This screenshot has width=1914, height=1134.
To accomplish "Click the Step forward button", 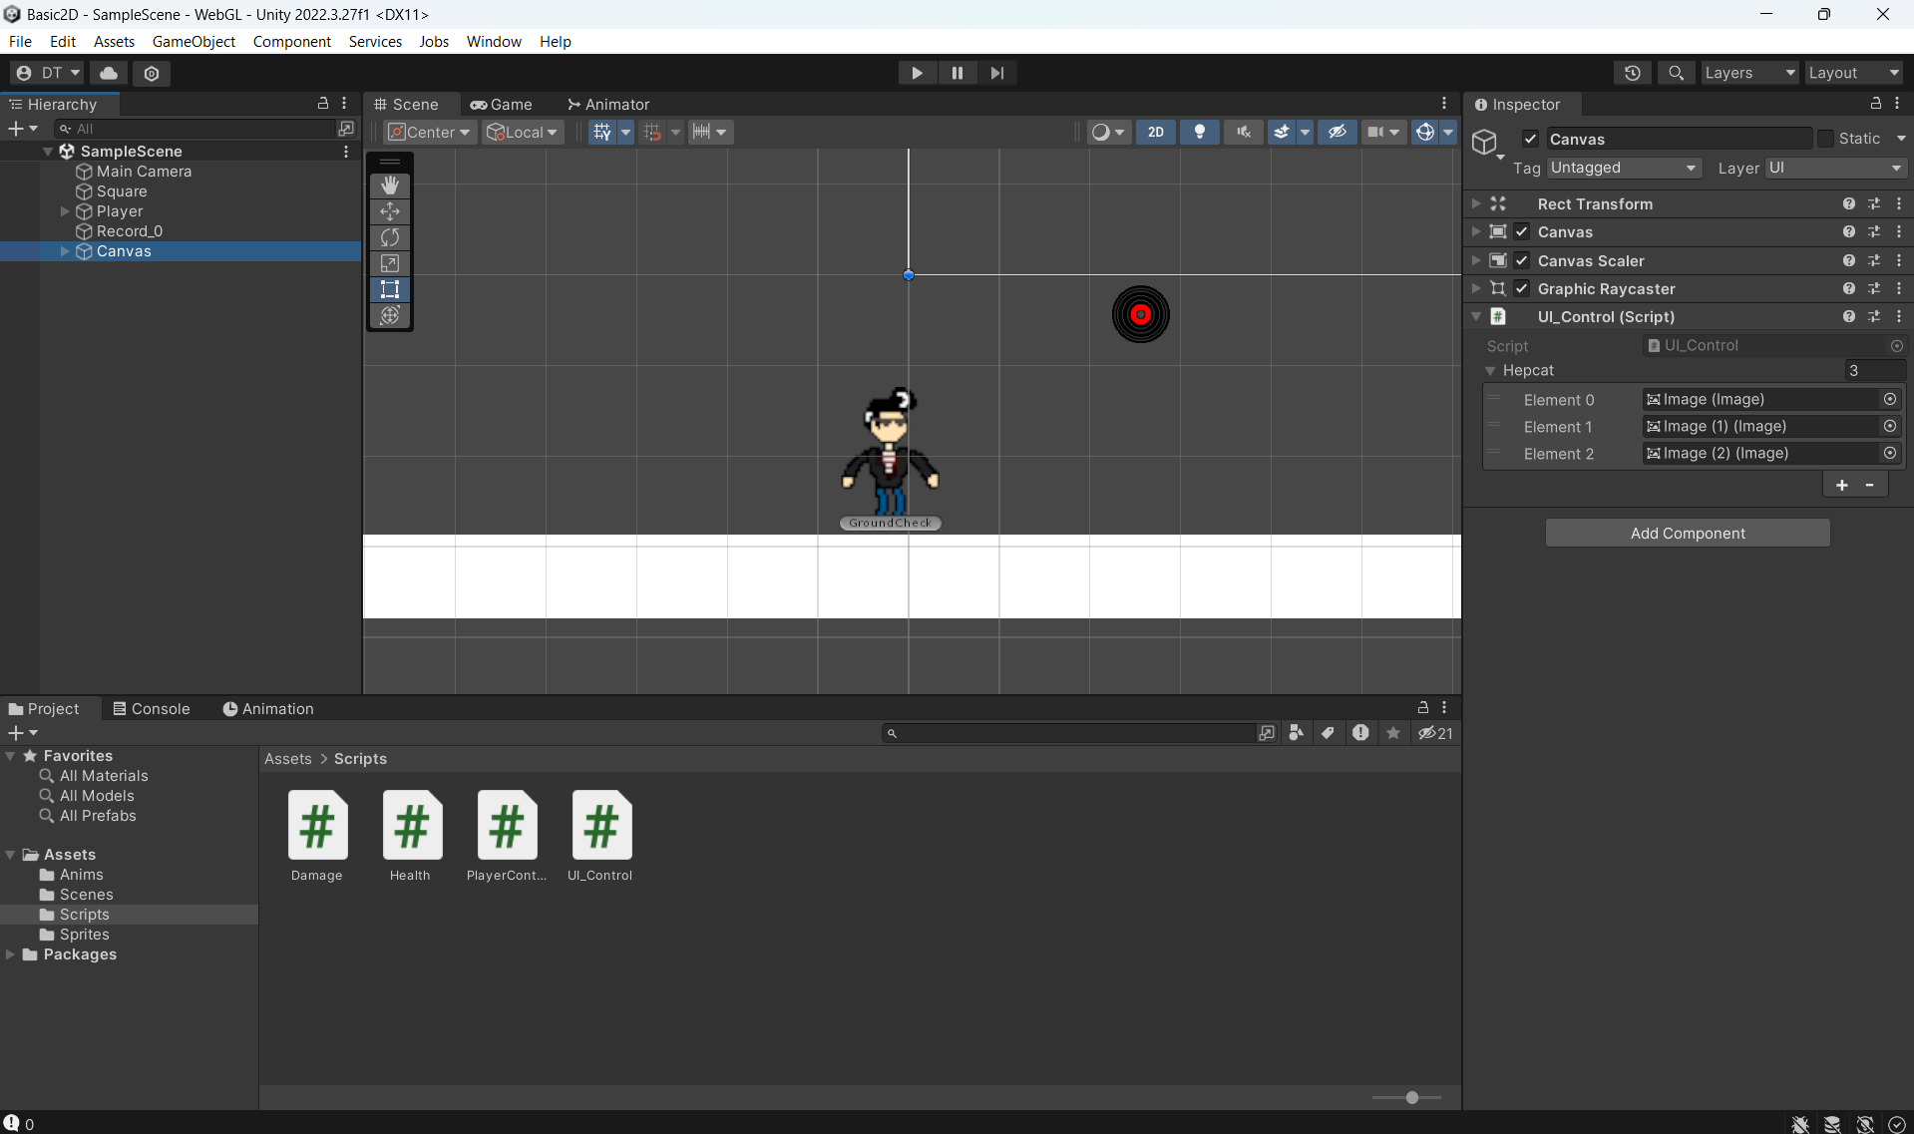I will 996,73.
